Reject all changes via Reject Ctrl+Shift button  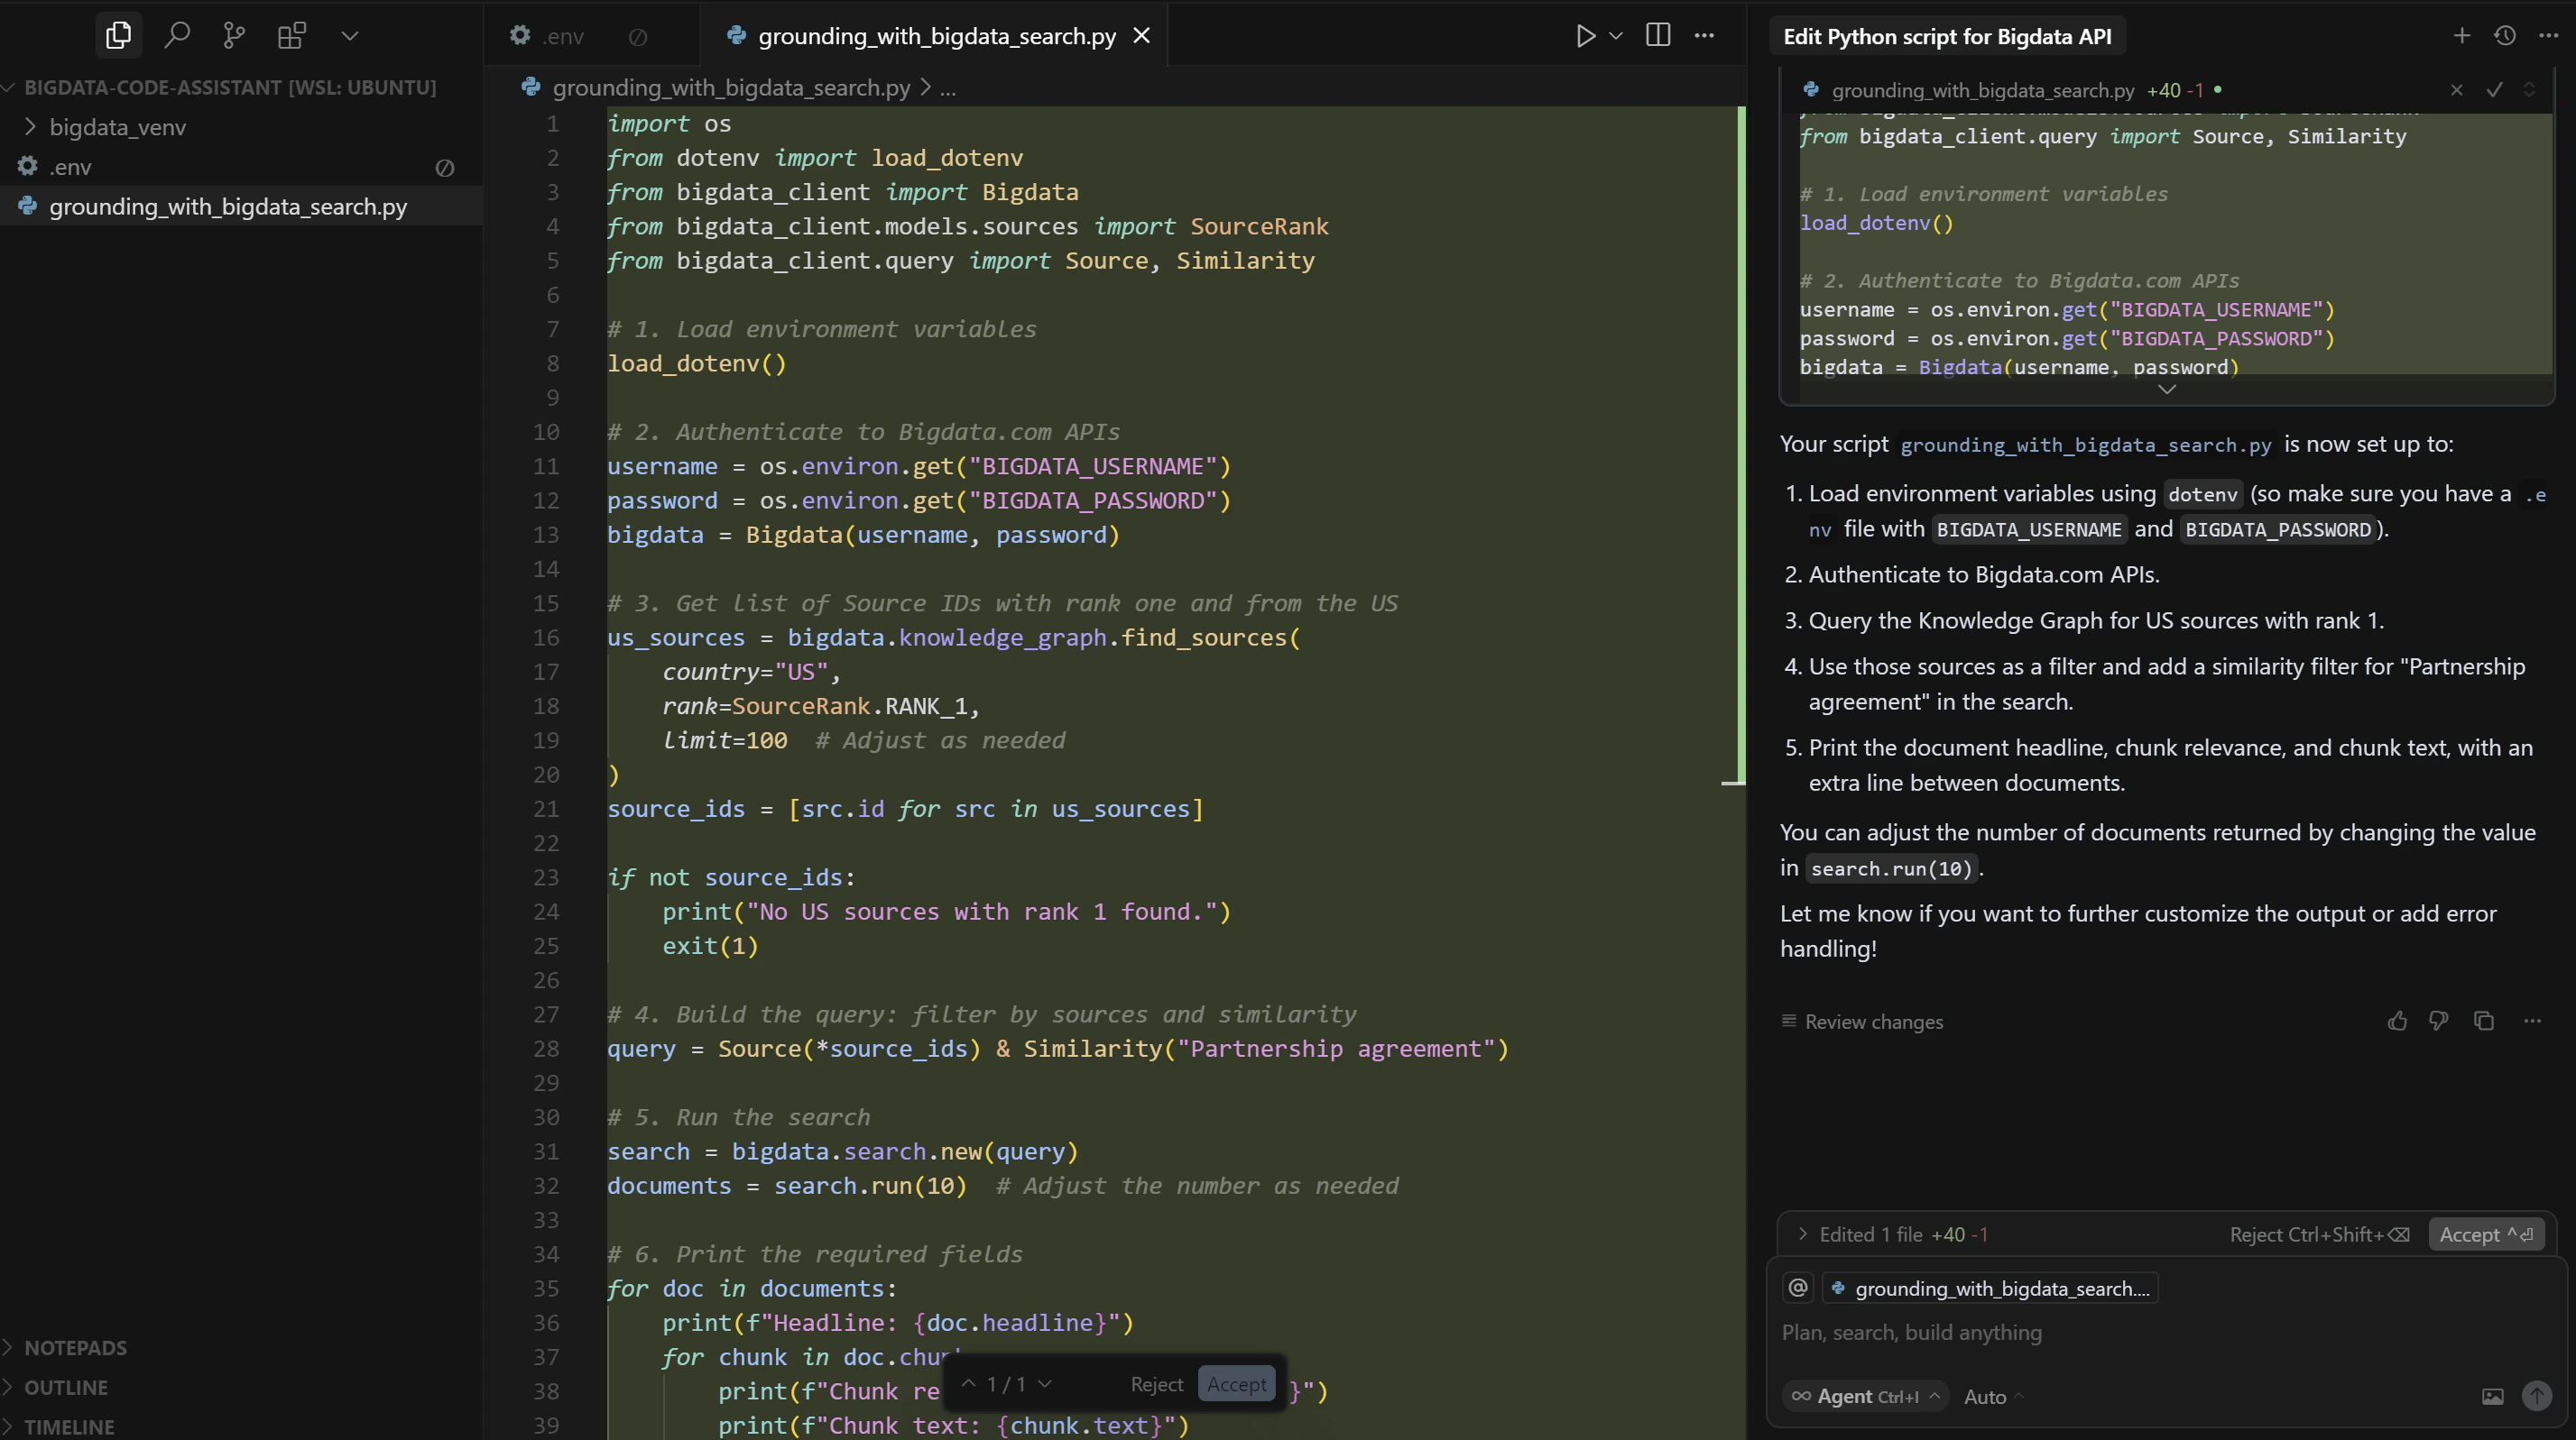pos(2319,1235)
